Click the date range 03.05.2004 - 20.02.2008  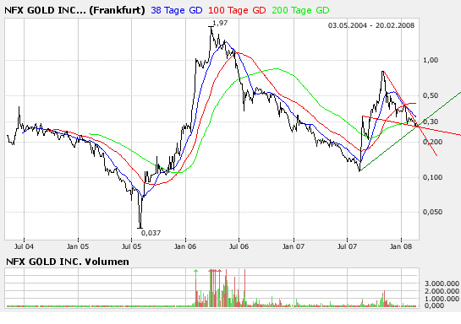point(371,25)
